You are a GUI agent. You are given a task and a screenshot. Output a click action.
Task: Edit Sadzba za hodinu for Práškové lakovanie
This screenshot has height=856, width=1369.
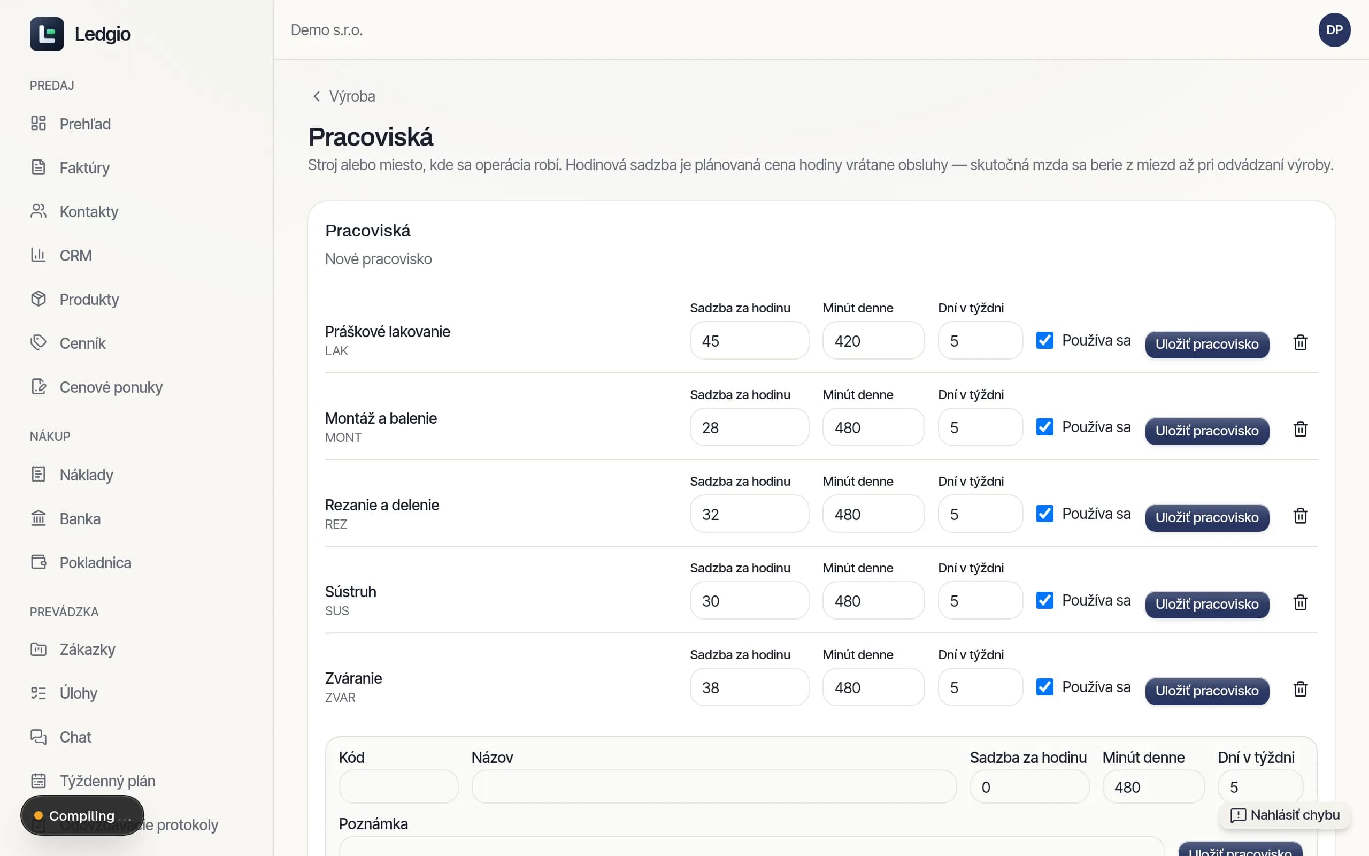coord(749,341)
